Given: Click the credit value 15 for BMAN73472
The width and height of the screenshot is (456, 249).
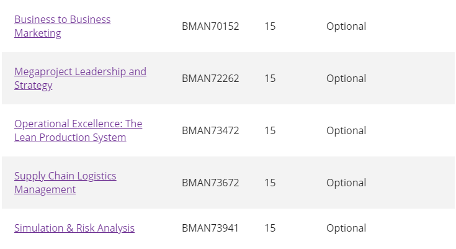Looking at the screenshot, I should pyautogui.click(x=270, y=130).
